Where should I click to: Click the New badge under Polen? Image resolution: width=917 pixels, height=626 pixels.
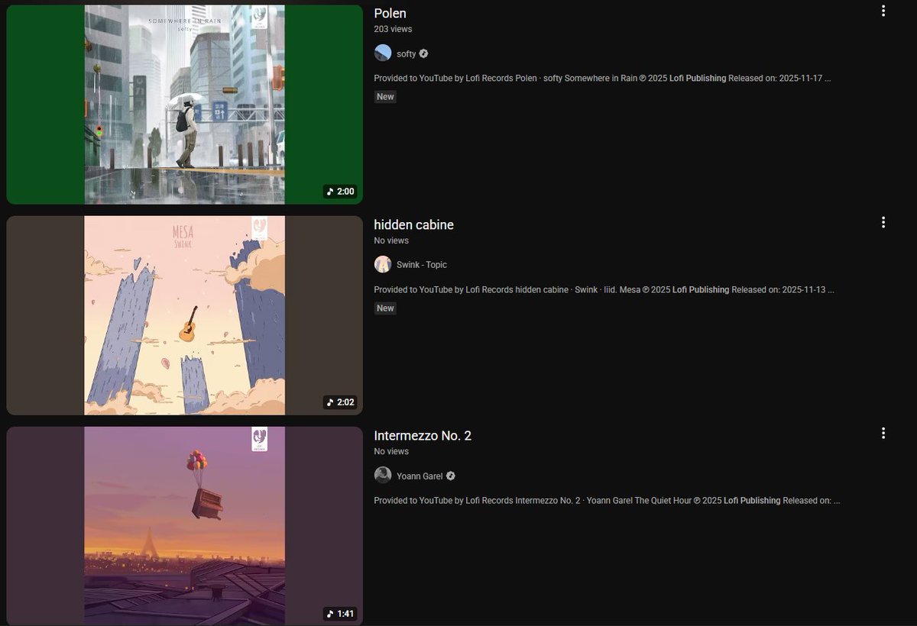385,97
